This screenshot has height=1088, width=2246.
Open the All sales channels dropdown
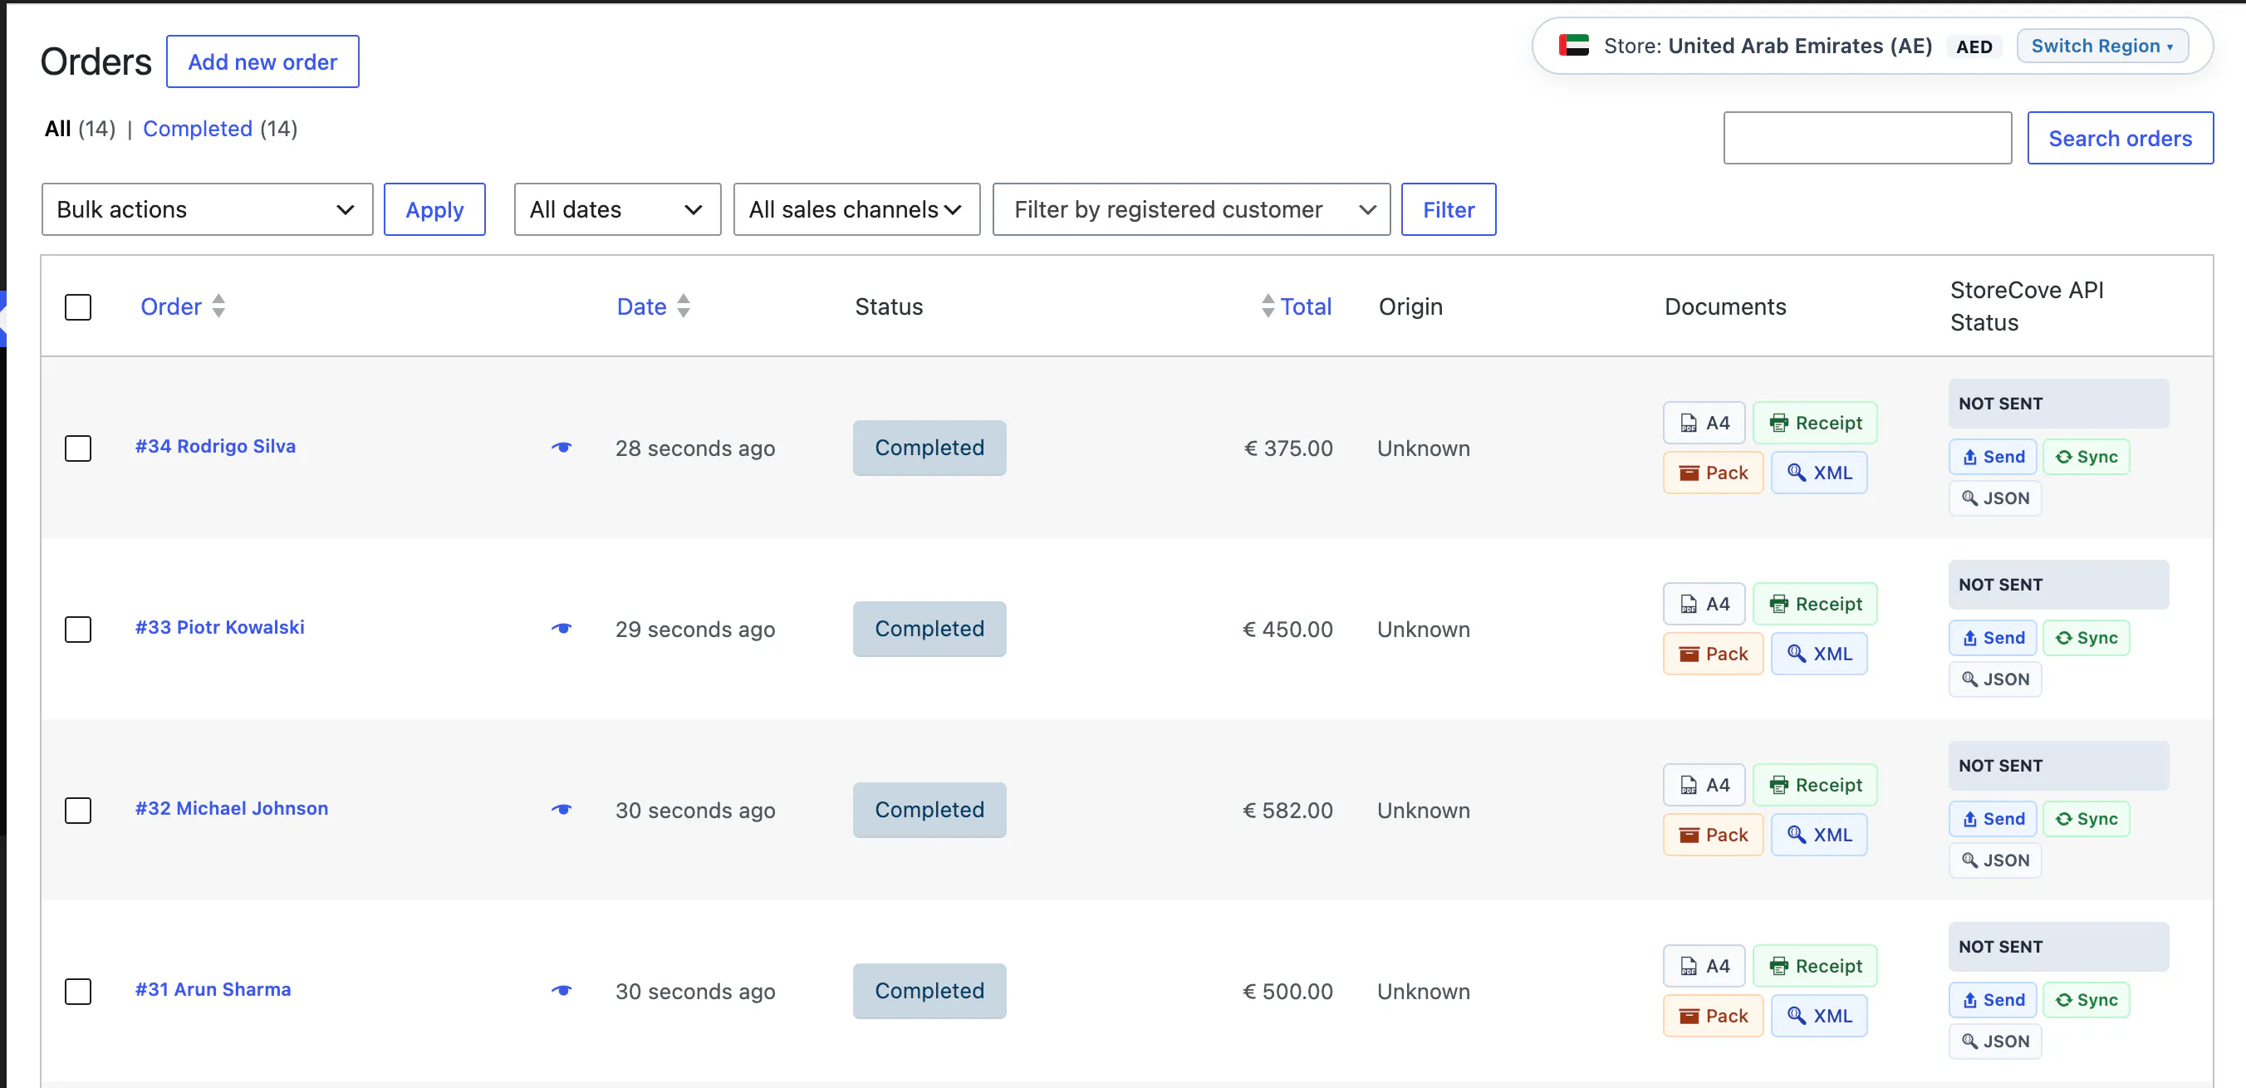(x=856, y=209)
